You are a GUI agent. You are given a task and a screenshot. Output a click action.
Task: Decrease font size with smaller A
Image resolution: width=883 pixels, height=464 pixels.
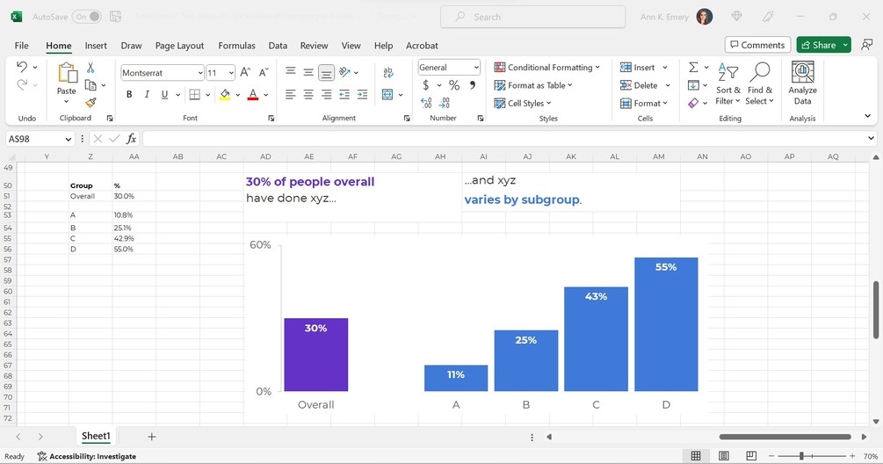click(x=263, y=72)
